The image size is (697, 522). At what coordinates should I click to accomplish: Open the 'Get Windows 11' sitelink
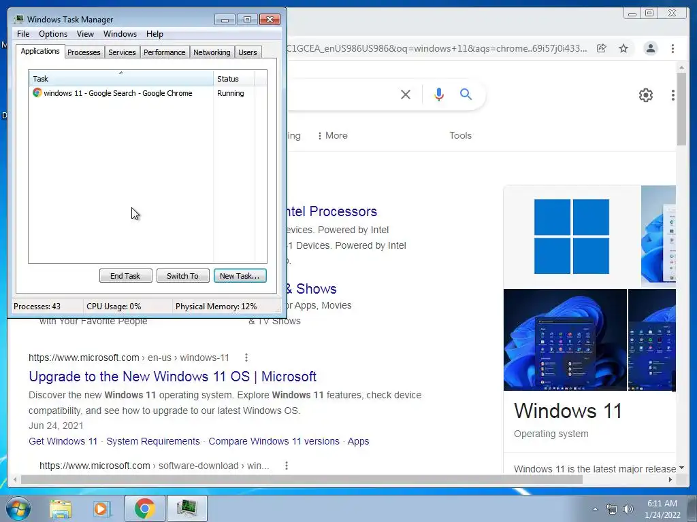click(63, 441)
